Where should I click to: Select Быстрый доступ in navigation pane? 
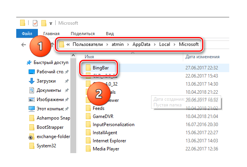click(x=51, y=62)
